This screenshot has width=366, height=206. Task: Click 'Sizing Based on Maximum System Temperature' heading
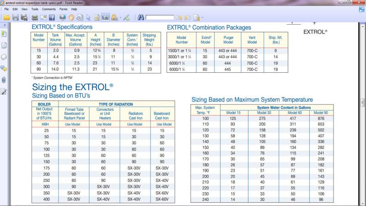point(252,100)
